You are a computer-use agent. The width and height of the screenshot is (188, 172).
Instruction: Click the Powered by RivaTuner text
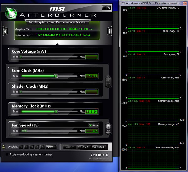99,159
